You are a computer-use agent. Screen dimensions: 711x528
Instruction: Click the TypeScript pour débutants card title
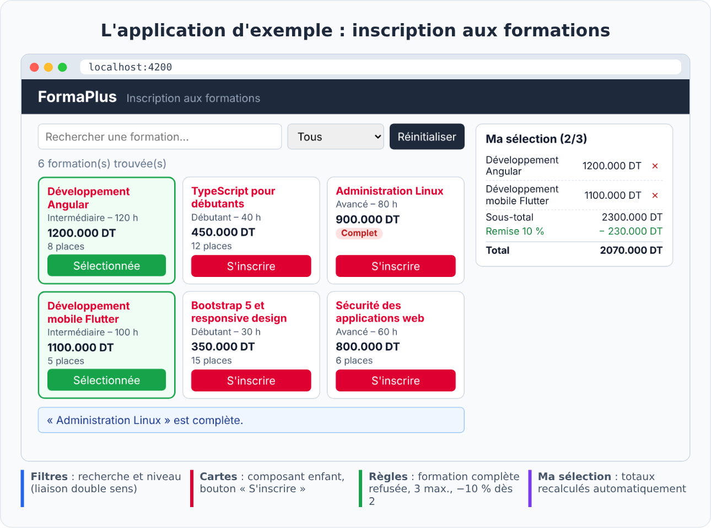233,197
